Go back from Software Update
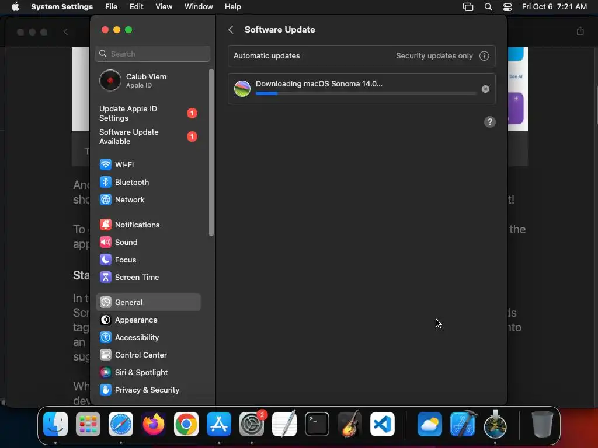Image resolution: width=598 pixels, height=448 pixels. [x=231, y=30]
